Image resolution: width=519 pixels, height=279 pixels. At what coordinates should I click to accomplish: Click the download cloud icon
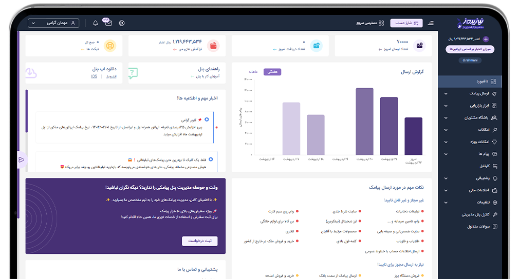pyautogui.click(x=31, y=73)
